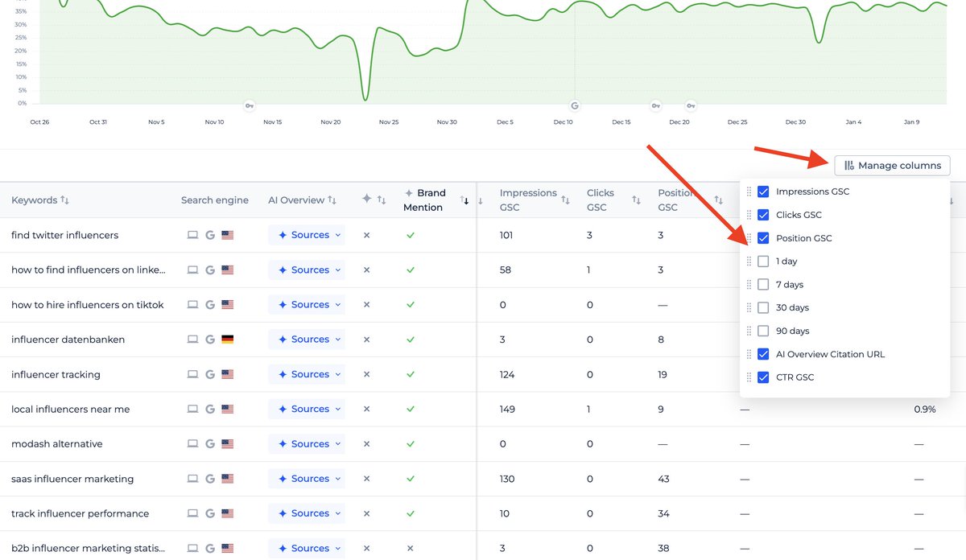Click drag handle beside CTR GSC option
Viewport: 966px width, 560px height.
point(749,377)
